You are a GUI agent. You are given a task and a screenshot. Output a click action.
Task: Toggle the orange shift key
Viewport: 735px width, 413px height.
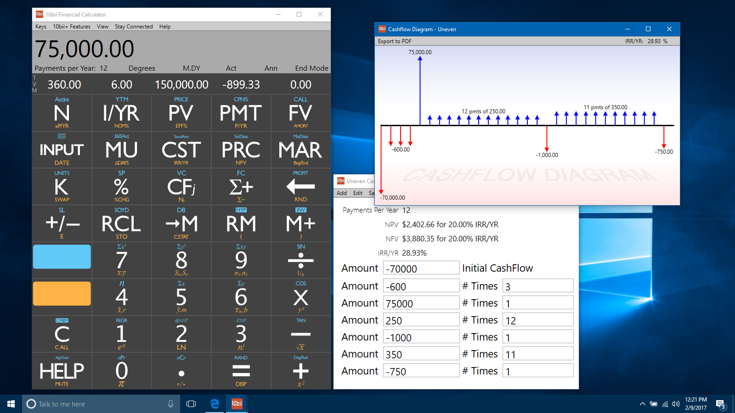[62, 293]
